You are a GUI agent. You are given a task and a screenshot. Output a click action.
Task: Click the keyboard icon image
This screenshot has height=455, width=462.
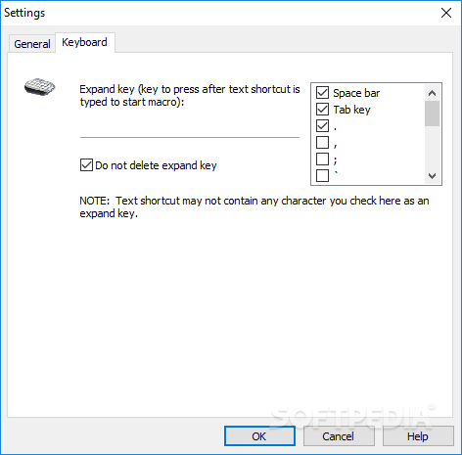(40, 87)
